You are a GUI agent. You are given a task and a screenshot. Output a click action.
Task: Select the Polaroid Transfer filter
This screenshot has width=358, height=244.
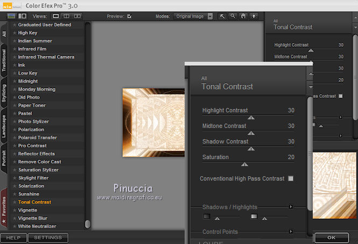click(38, 138)
